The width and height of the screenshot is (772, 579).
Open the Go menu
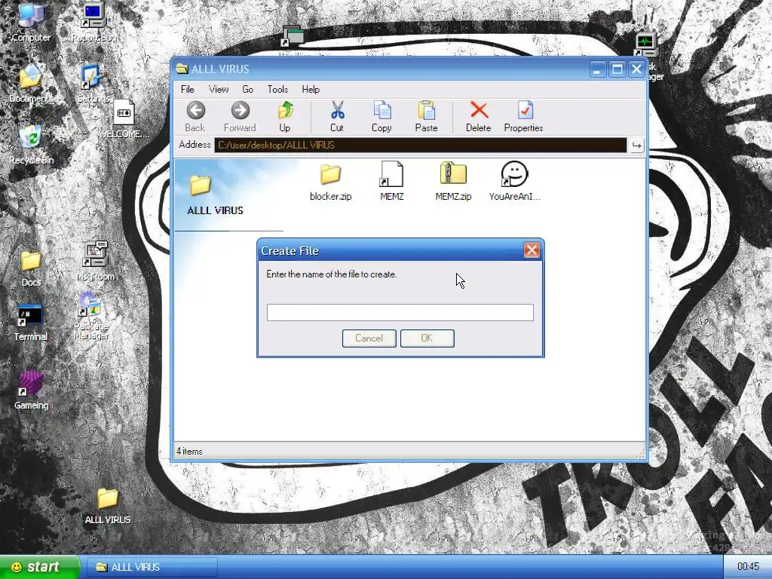click(x=247, y=89)
